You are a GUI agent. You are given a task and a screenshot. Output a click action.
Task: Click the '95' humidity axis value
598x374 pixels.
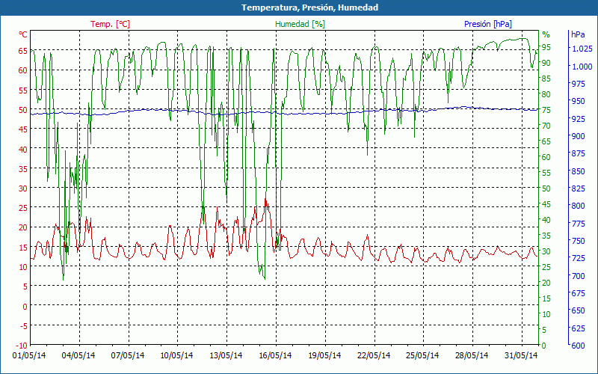coord(546,47)
